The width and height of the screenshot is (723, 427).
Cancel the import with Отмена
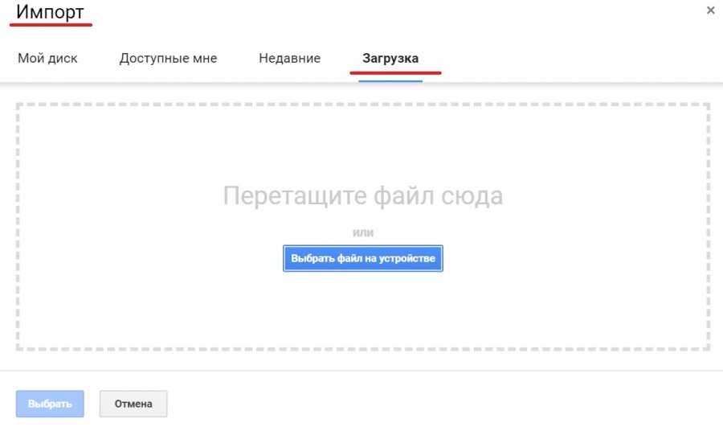(x=133, y=404)
